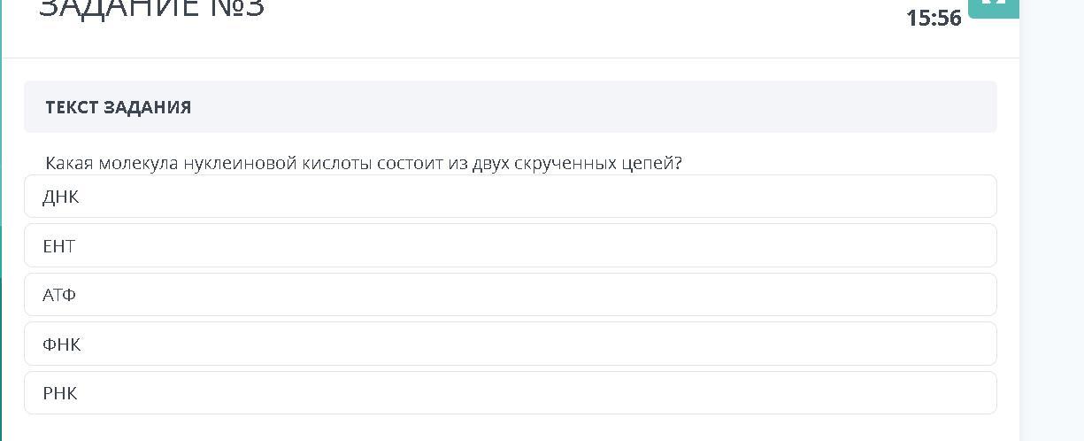Image resolution: width=1084 pixels, height=441 pixels.
Task: Choose the ЕНТ answer option
Action: pos(510,245)
